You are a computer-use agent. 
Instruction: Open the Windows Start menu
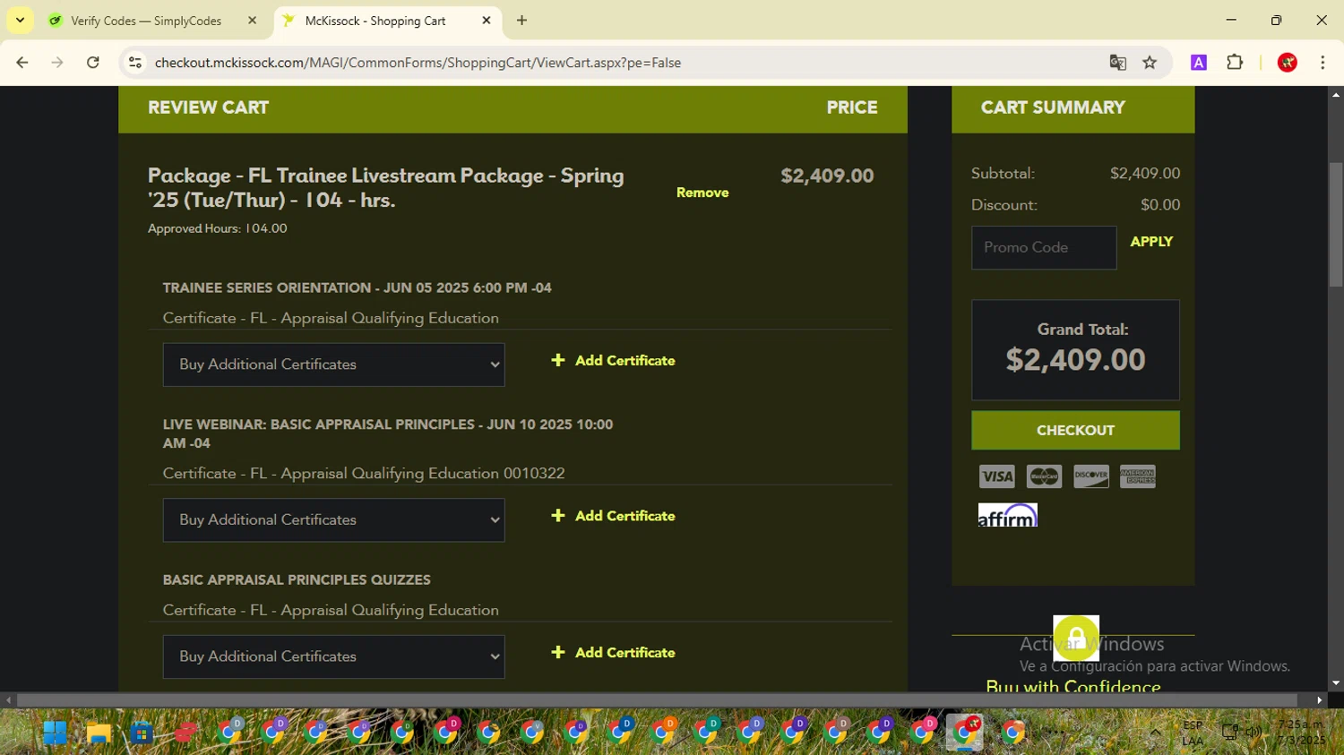tap(55, 733)
